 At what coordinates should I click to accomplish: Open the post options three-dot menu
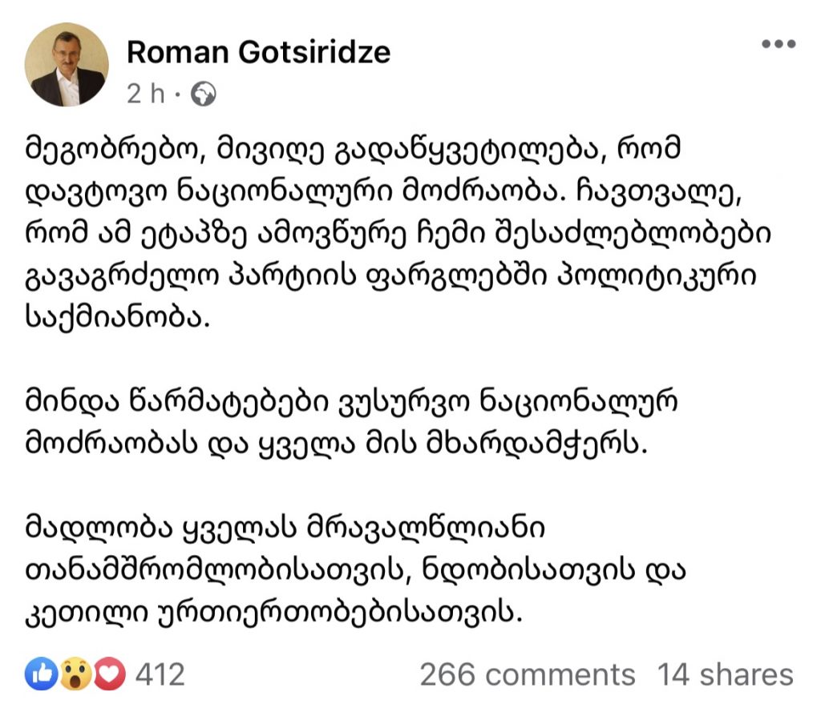coord(778,45)
